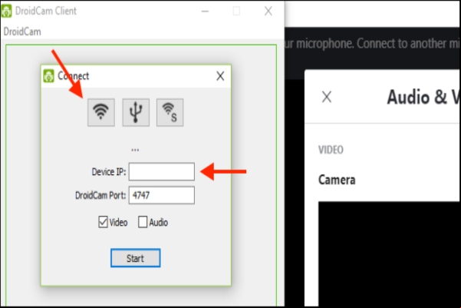Uncheck the Video checkbox
This screenshot has height=308, width=461.
(x=103, y=222)
